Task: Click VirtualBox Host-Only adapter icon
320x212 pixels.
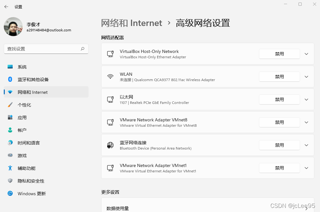Action: [110, 54]
